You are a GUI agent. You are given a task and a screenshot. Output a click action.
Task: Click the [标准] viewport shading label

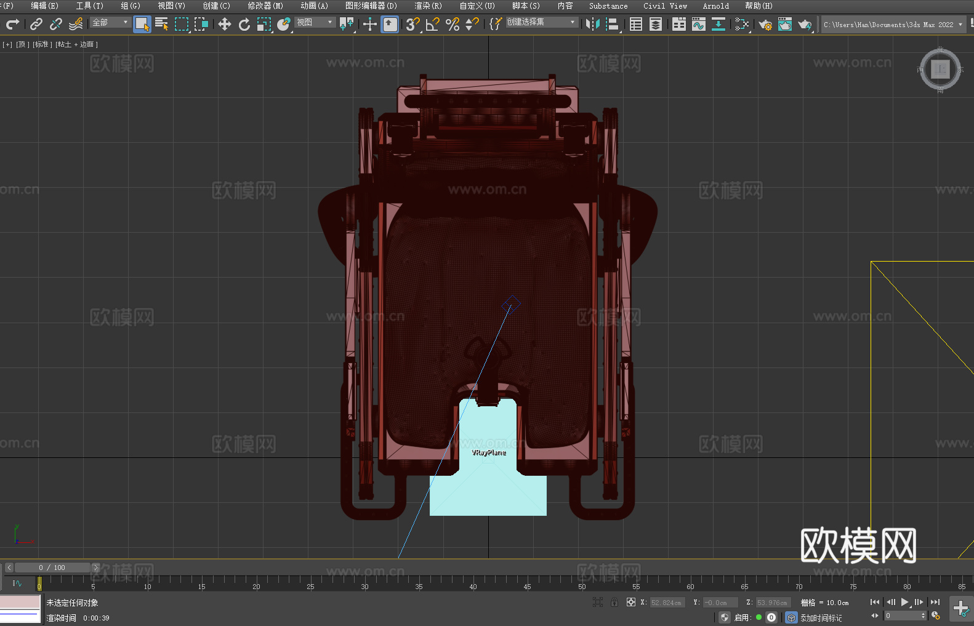[x=42, y=44]
